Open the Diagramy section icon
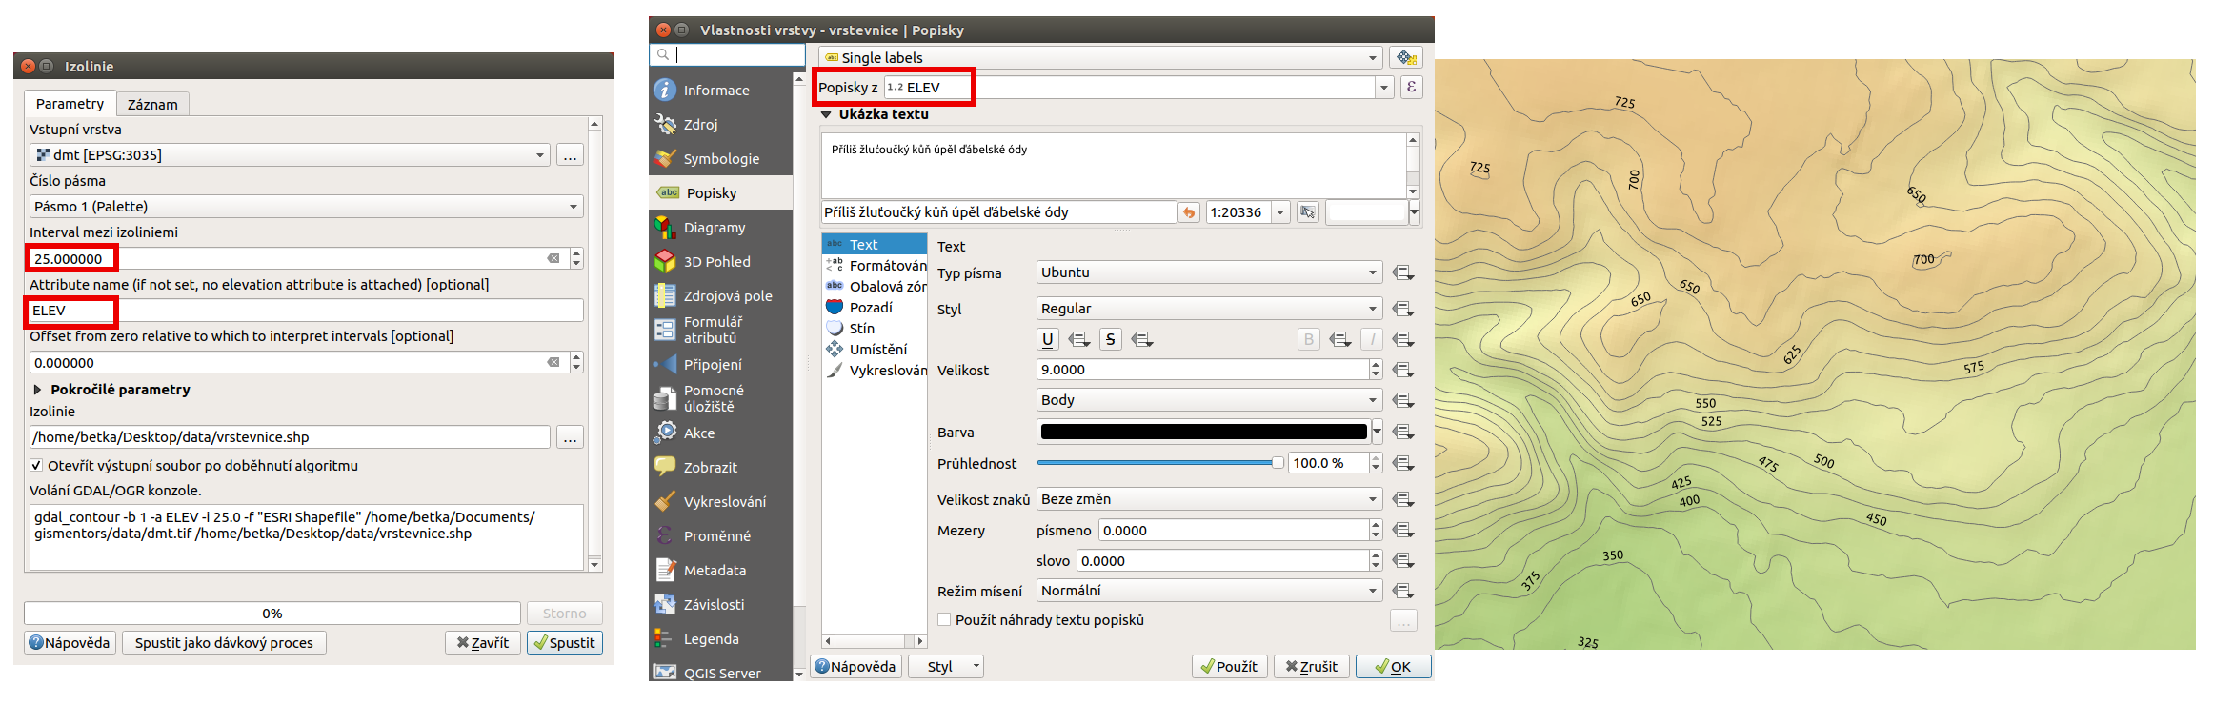Image resolution: width=2214 pixels, height=705 pixels. [x=665, y=227]
